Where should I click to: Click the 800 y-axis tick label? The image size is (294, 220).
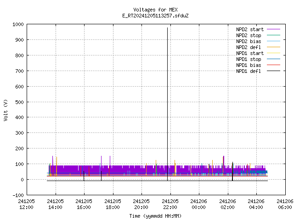click(x=19, y=55)
